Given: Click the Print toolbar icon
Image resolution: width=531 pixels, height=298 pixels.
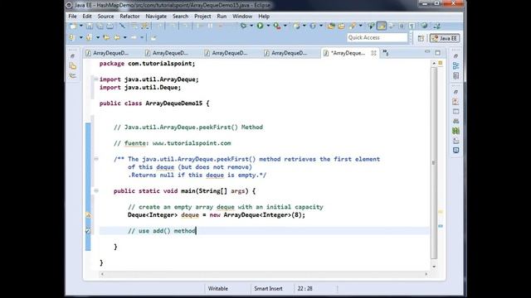Looking at the screenshot, I should coord(110,26).
